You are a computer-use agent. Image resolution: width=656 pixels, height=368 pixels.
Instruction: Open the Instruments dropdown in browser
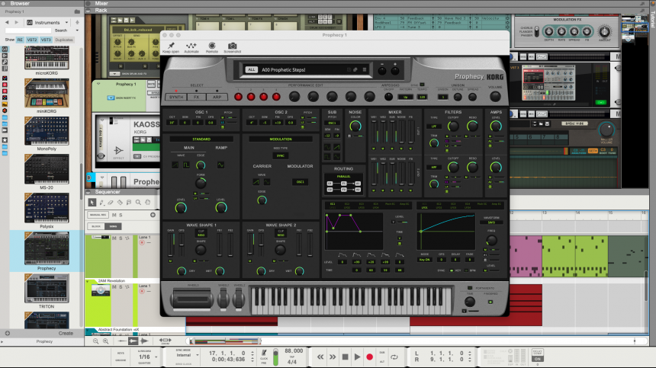[47, 22]
